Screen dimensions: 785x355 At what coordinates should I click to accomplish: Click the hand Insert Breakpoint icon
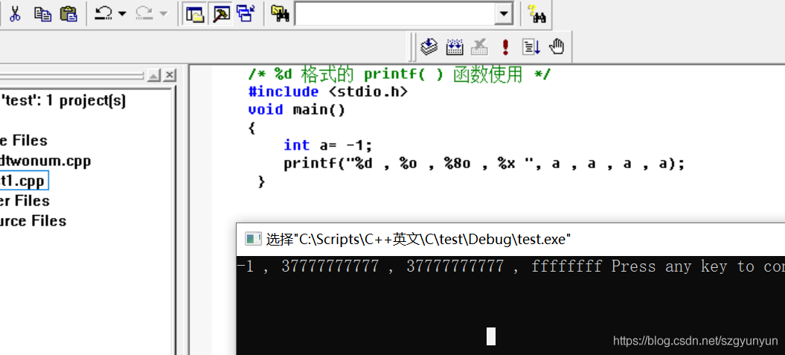[557, 47]
